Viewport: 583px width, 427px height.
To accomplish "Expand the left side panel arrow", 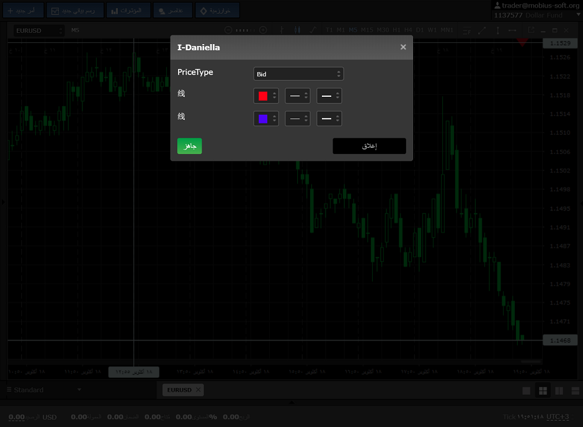I will click(3, 202).
